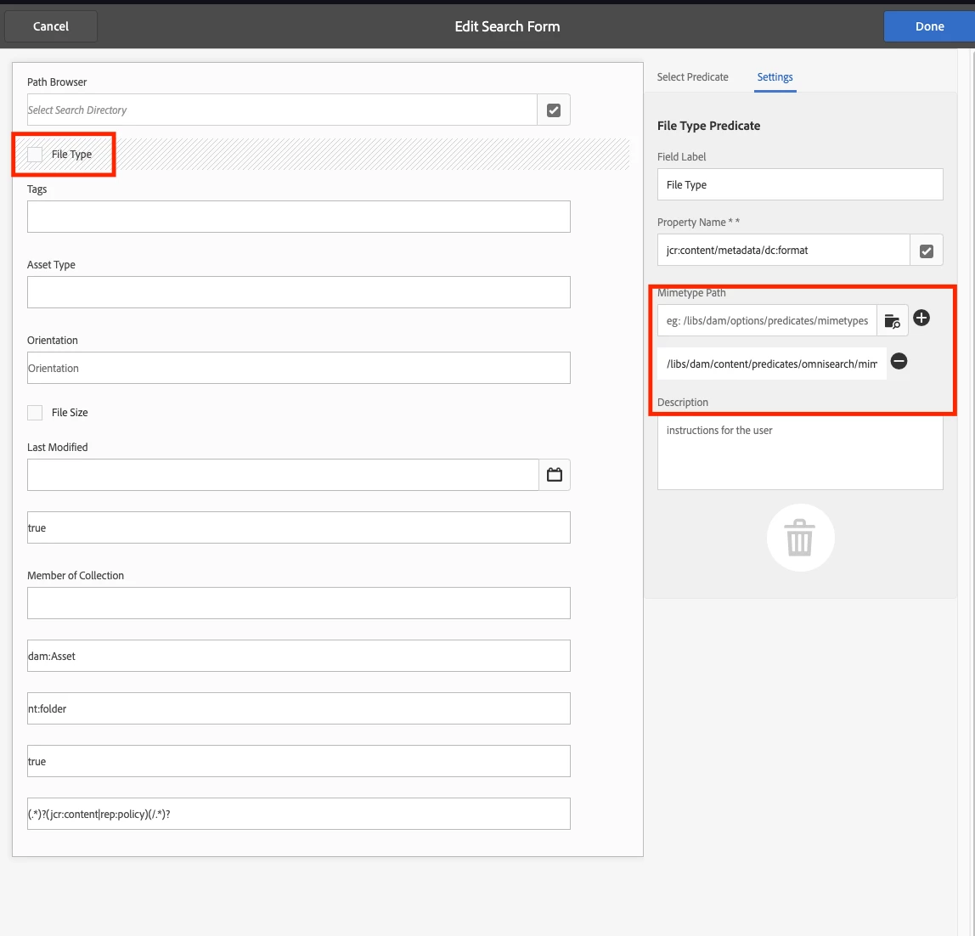Viewport: 975px width, 936px height.
Task: Click the 'true' field below nt:folder
Action: tap(298, 761)
